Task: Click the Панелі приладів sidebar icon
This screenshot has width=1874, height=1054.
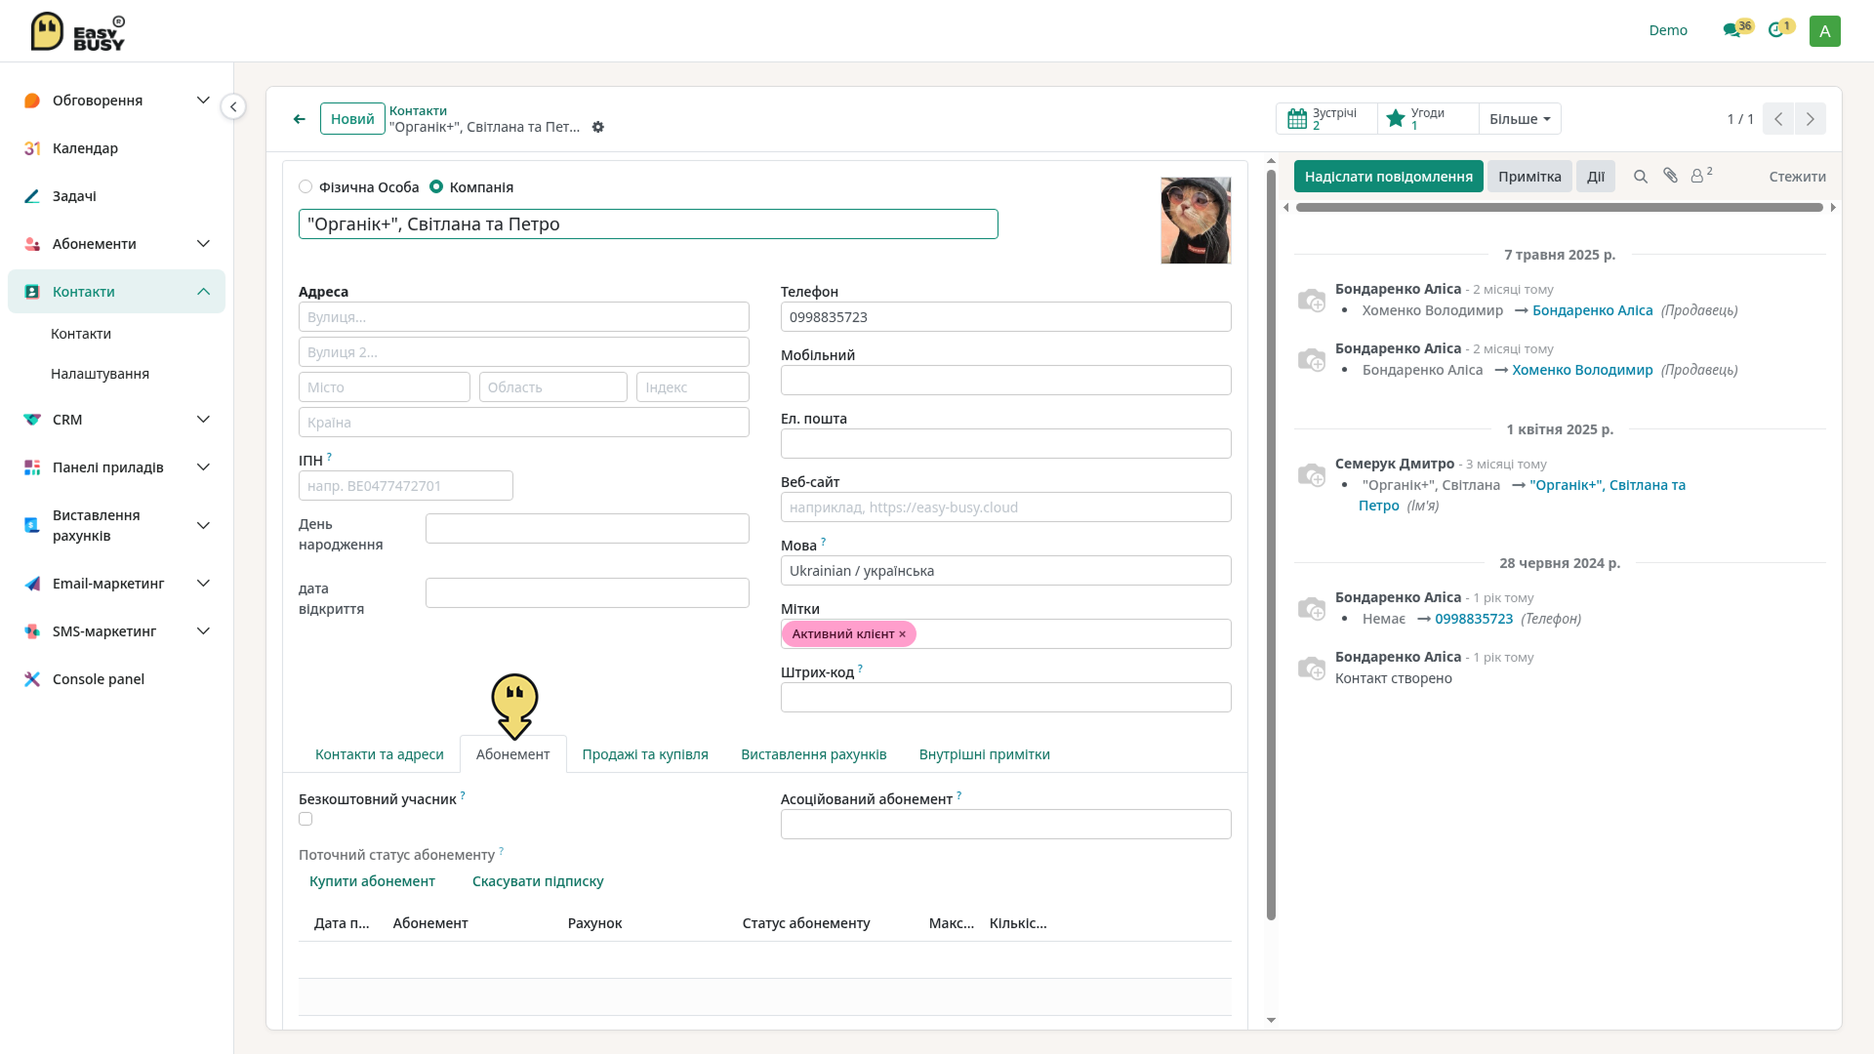Action: pos(32,467)
